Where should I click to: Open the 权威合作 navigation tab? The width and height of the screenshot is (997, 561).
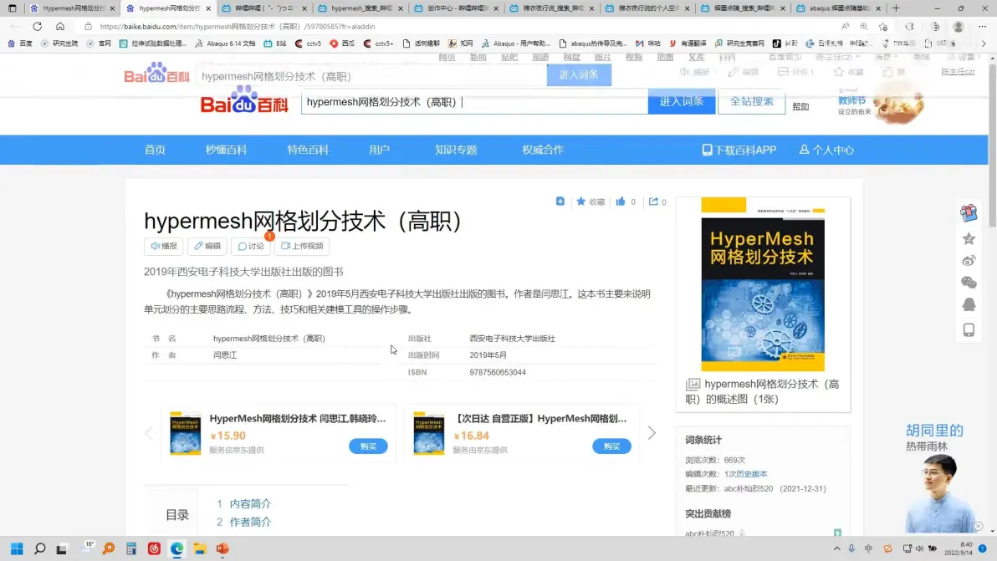543,150
